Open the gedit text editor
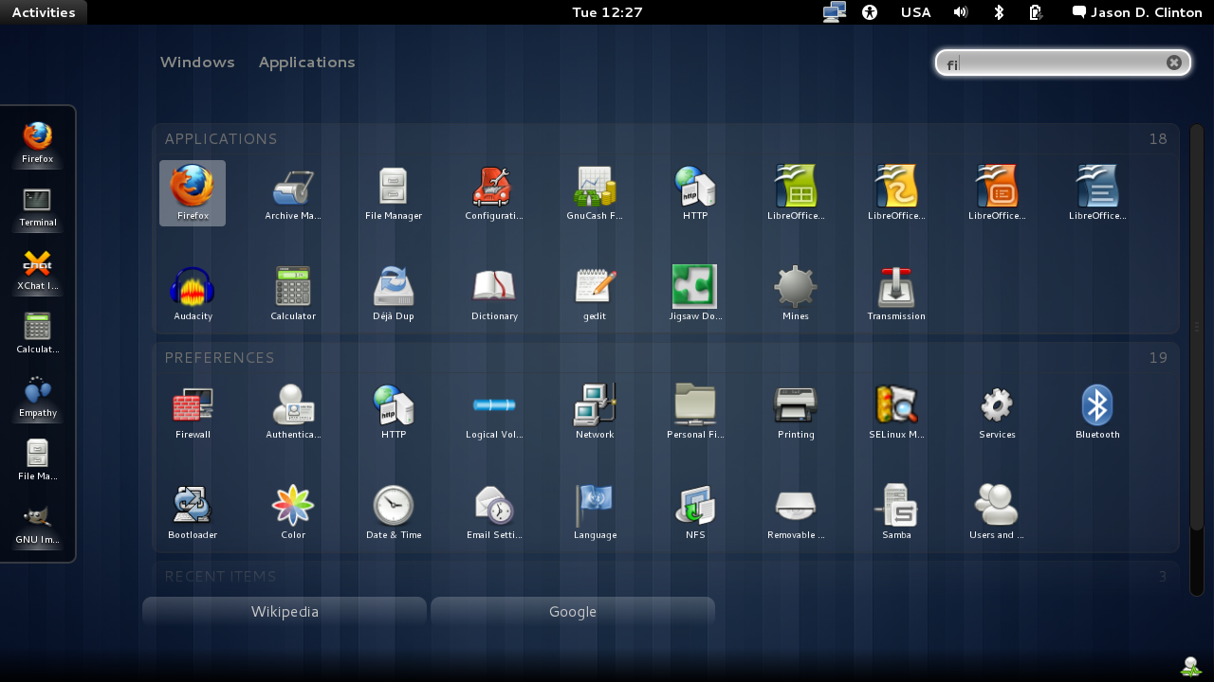1214x682 pixels. 594,293
